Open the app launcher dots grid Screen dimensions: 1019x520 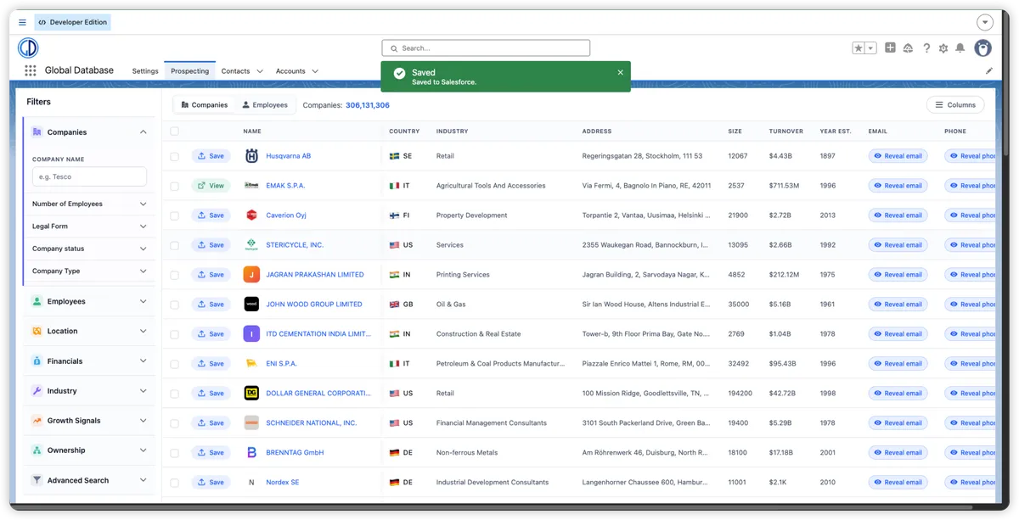pos(31,71)
